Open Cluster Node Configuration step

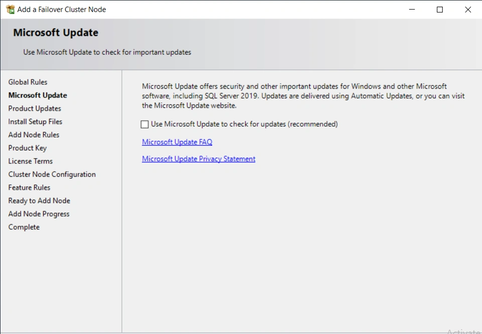tap(52, 174)
